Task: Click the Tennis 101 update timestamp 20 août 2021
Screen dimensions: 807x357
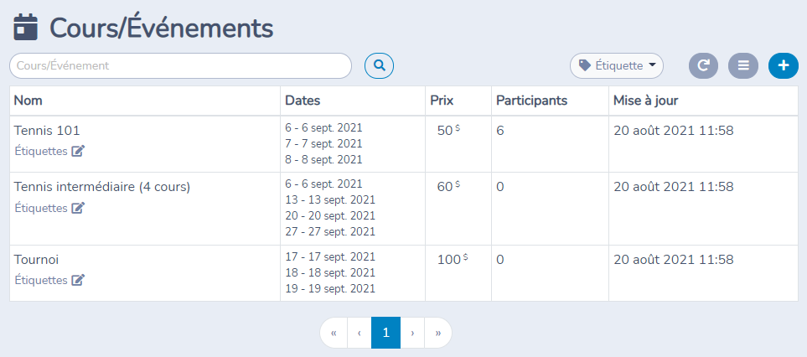Action: coord(674,131)
